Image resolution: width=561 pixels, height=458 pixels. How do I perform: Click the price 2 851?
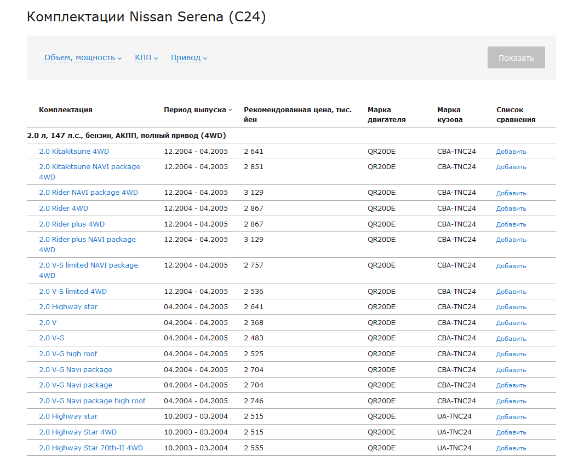tap(254, 166)
